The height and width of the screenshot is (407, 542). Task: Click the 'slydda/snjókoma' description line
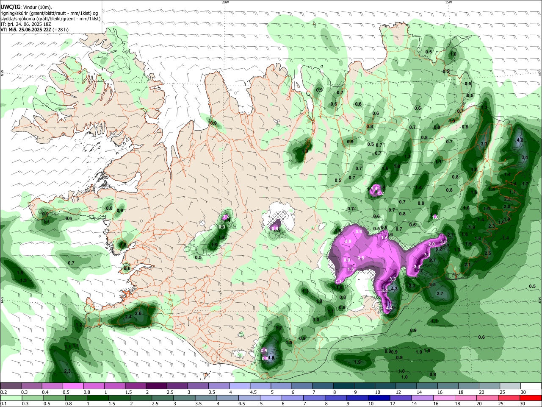(50, 19)
